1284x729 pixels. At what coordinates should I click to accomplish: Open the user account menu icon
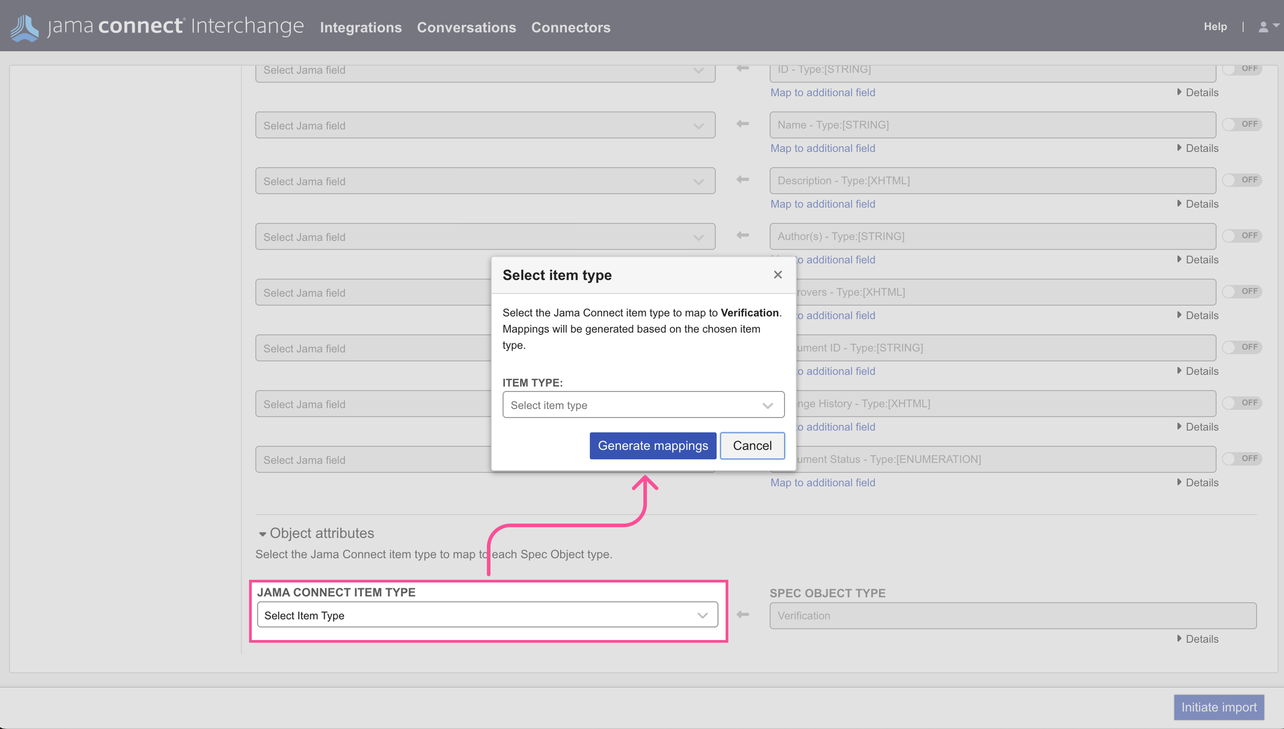[x=1267, y=27]
